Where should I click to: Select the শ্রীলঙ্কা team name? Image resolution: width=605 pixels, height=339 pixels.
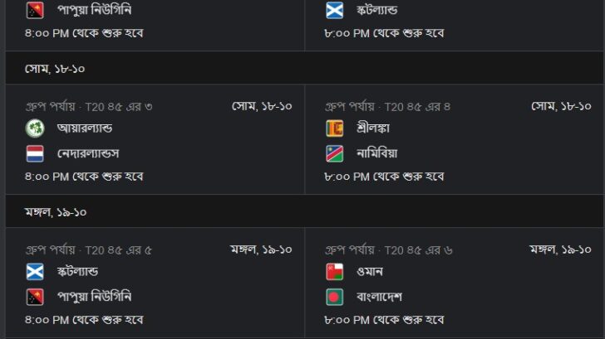[373, 128]
